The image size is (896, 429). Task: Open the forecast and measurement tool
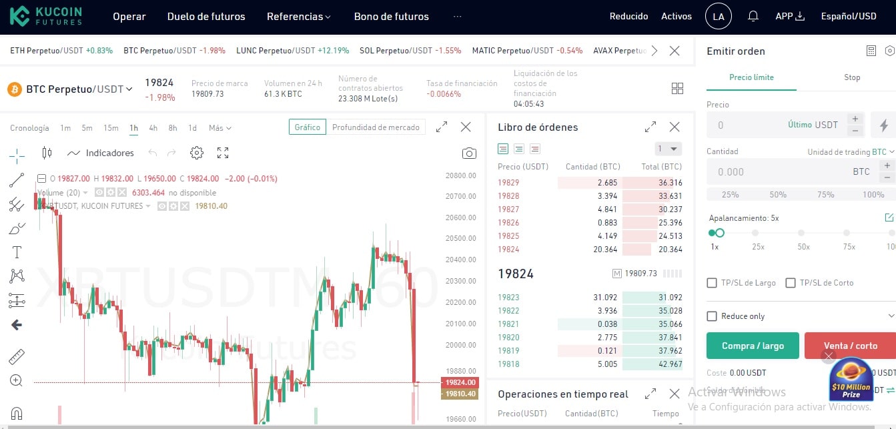[x=17, y=300]
